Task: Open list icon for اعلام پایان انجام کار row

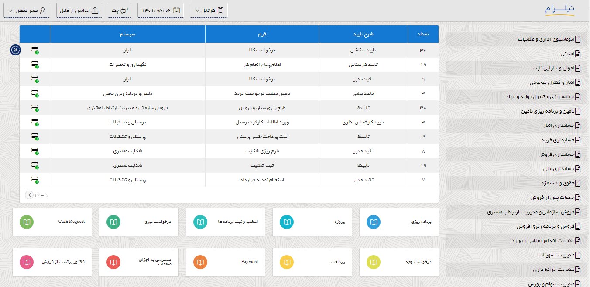Action: [35, 65]
